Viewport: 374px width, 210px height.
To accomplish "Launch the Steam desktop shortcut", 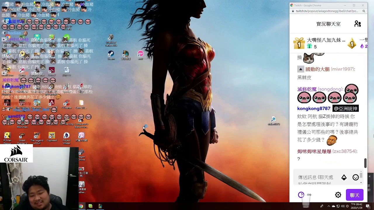I will (111, 55).
